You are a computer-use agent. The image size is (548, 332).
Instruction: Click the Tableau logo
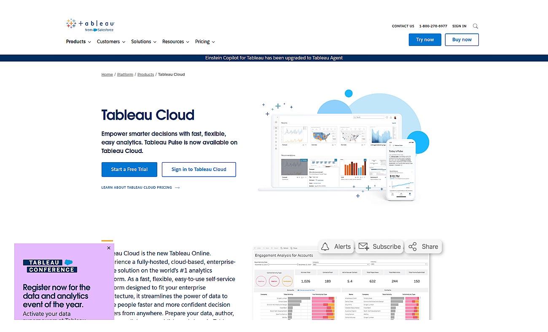pos(90,25)
